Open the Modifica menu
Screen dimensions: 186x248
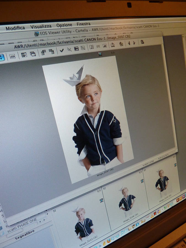click(15, 28)
